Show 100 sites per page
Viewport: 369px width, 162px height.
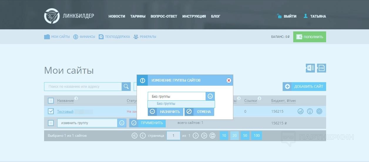[x=256, y=136]
